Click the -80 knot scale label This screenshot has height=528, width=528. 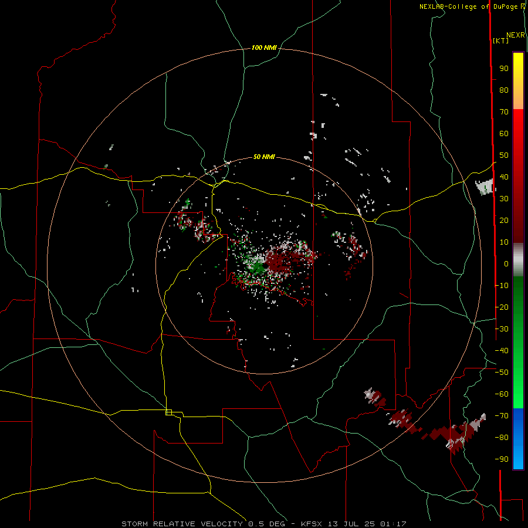[502, 438]
